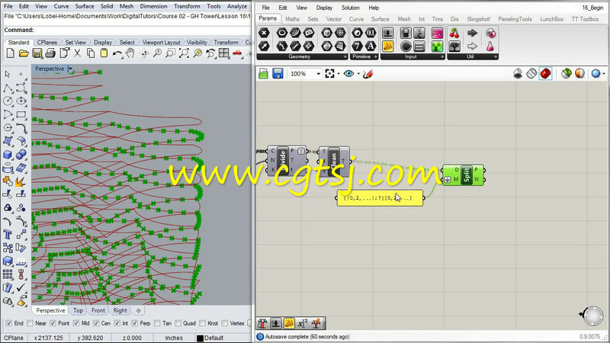This screenshot has height=343, width=610.
Task: Click the Undo arrow icon
Action: pos(117,53)
